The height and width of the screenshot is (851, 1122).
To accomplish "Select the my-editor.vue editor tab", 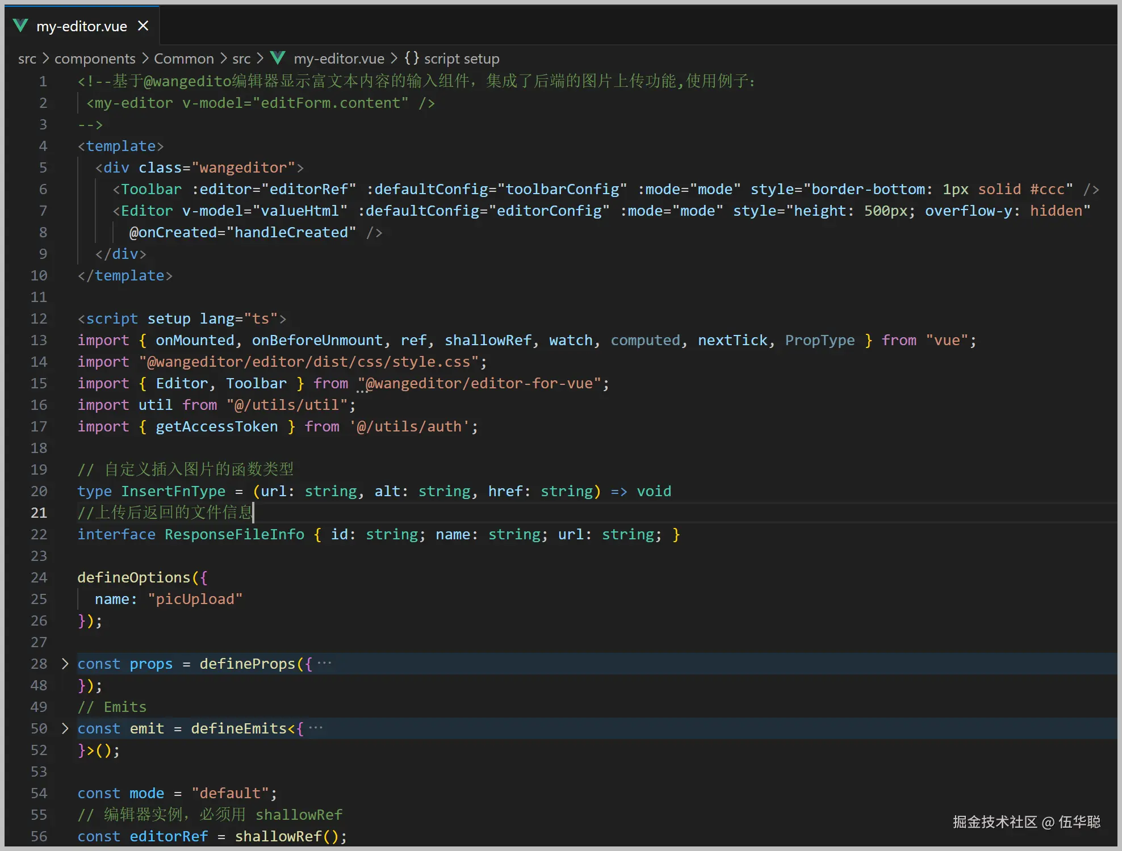I will coord(82,26).
